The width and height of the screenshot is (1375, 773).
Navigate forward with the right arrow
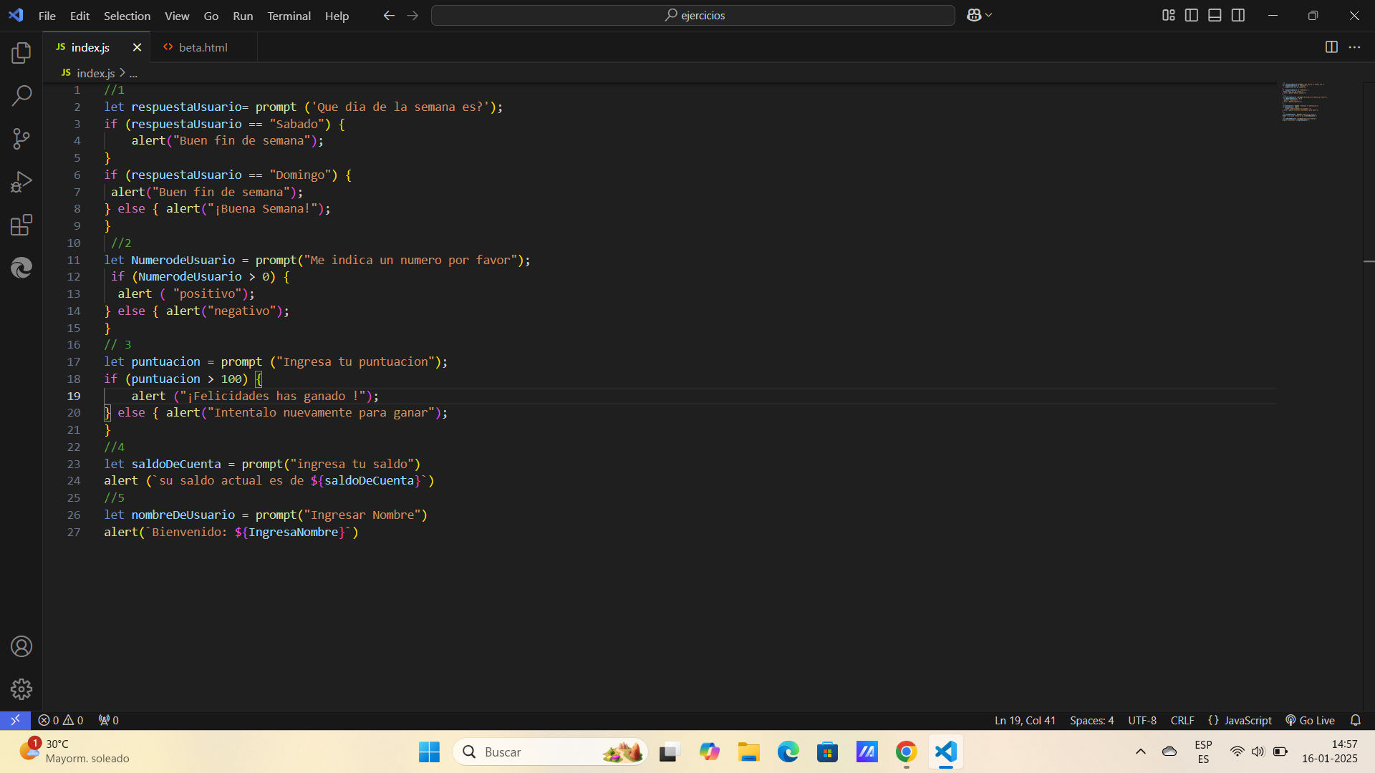tap(412, 15)
